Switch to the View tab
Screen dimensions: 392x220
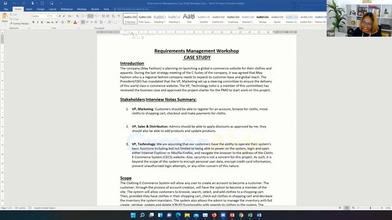[x=106, y=9]
